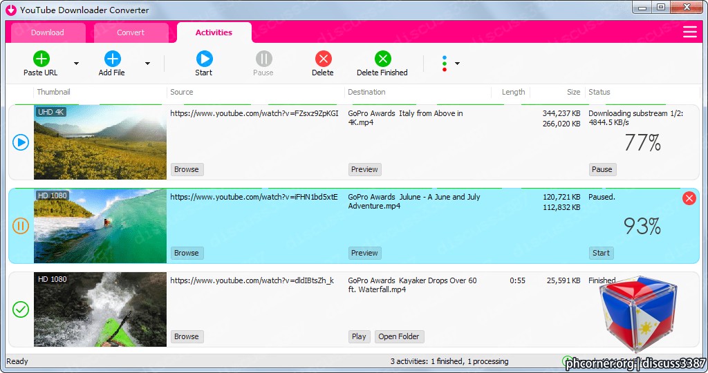Maximize the YouTube Downloader Converter window

[x=661, y=7]
